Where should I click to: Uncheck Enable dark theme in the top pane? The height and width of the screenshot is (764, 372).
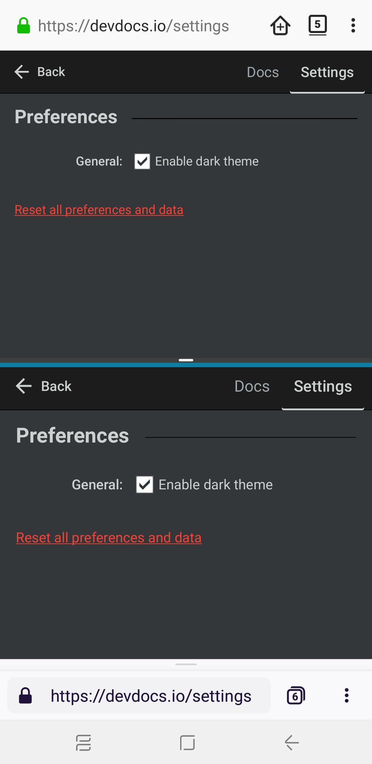coord(141,161)
